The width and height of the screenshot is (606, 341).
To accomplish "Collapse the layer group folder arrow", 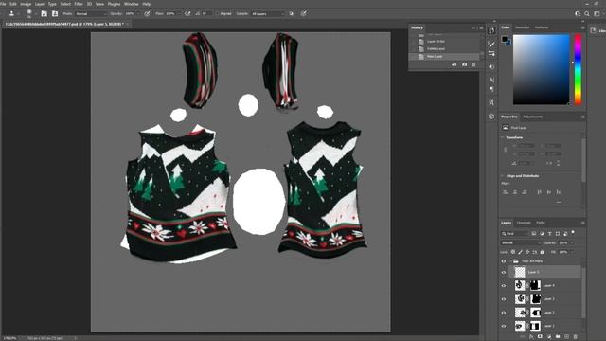I will tap(510, 261).
